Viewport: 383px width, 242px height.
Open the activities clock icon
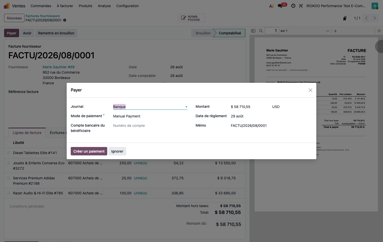pyautogui.click(x=293, y=6)
